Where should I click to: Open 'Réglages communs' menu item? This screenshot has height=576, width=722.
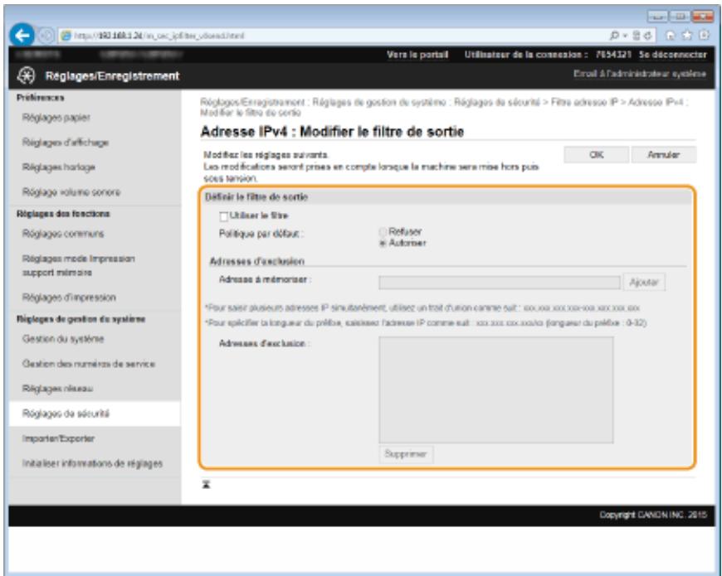point(63,234)
